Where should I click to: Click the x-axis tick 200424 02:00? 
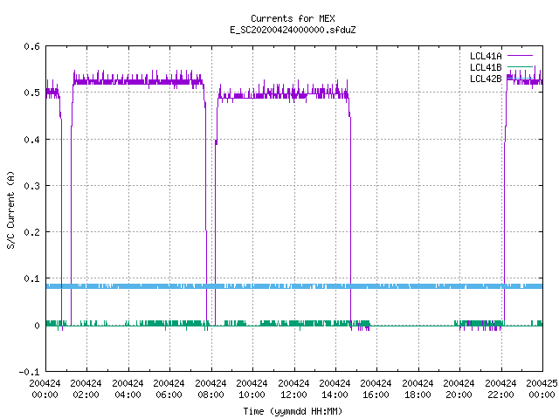86,389
